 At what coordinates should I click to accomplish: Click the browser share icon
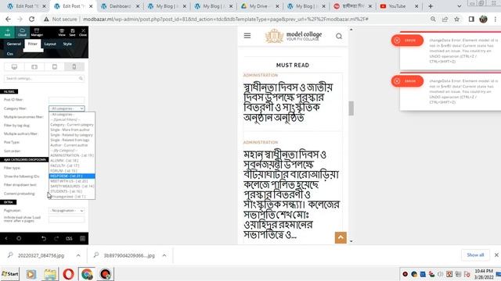tap(445, 19)
